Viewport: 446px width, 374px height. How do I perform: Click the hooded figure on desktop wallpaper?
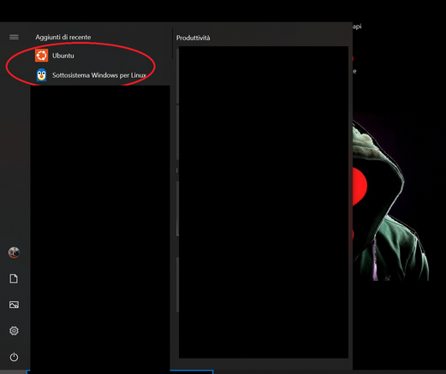391,199
